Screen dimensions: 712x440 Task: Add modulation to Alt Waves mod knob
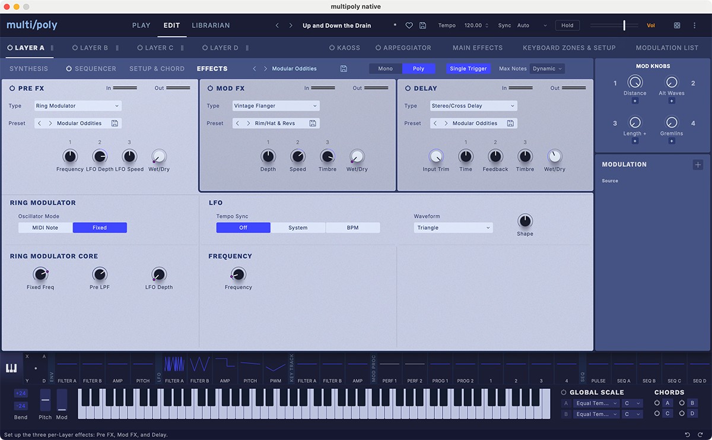pyautogui.click(x=672, y=101)
